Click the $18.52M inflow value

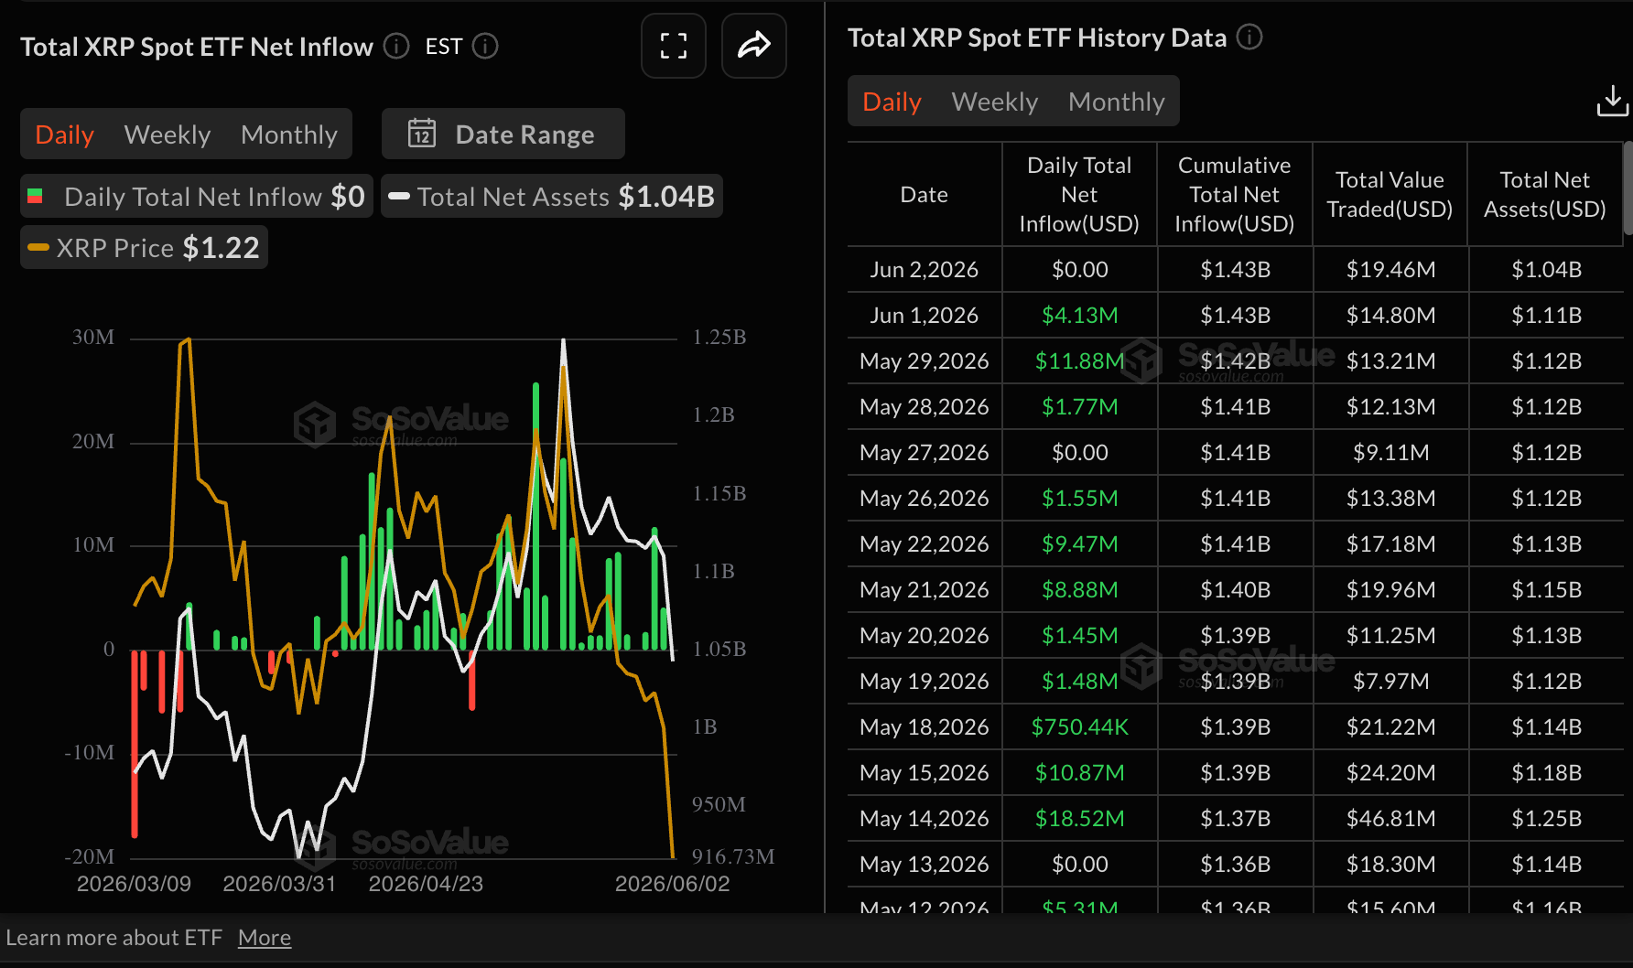click(1080, 818)
